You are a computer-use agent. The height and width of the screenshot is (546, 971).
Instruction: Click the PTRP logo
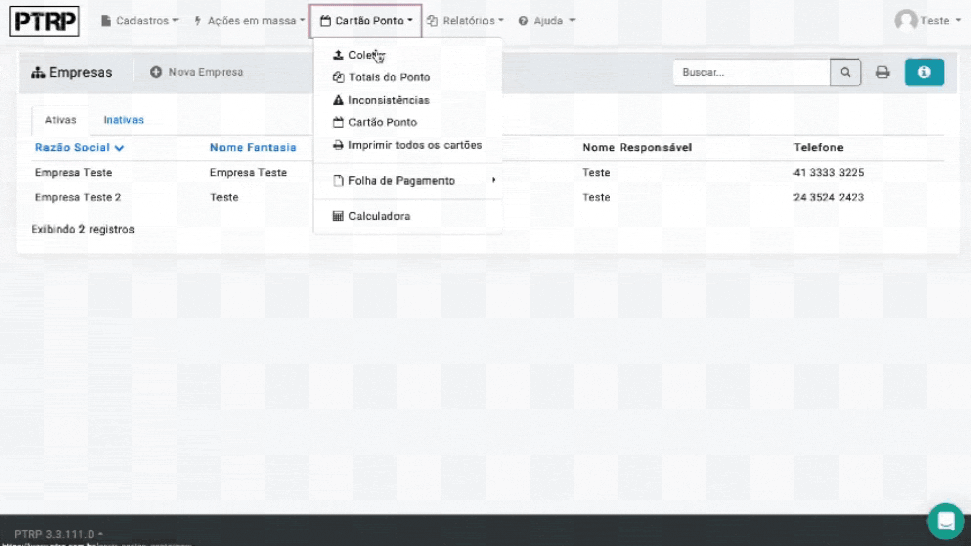[45, 21]
